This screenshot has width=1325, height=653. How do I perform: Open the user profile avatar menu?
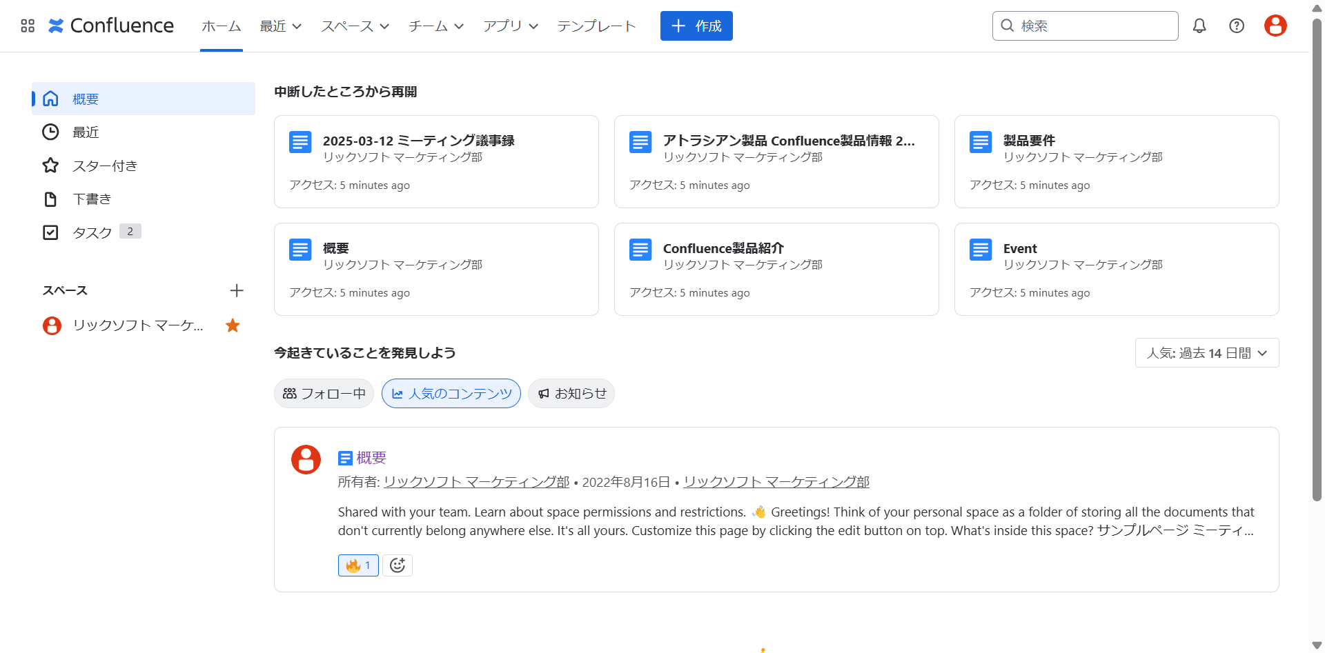(1275, 26)
